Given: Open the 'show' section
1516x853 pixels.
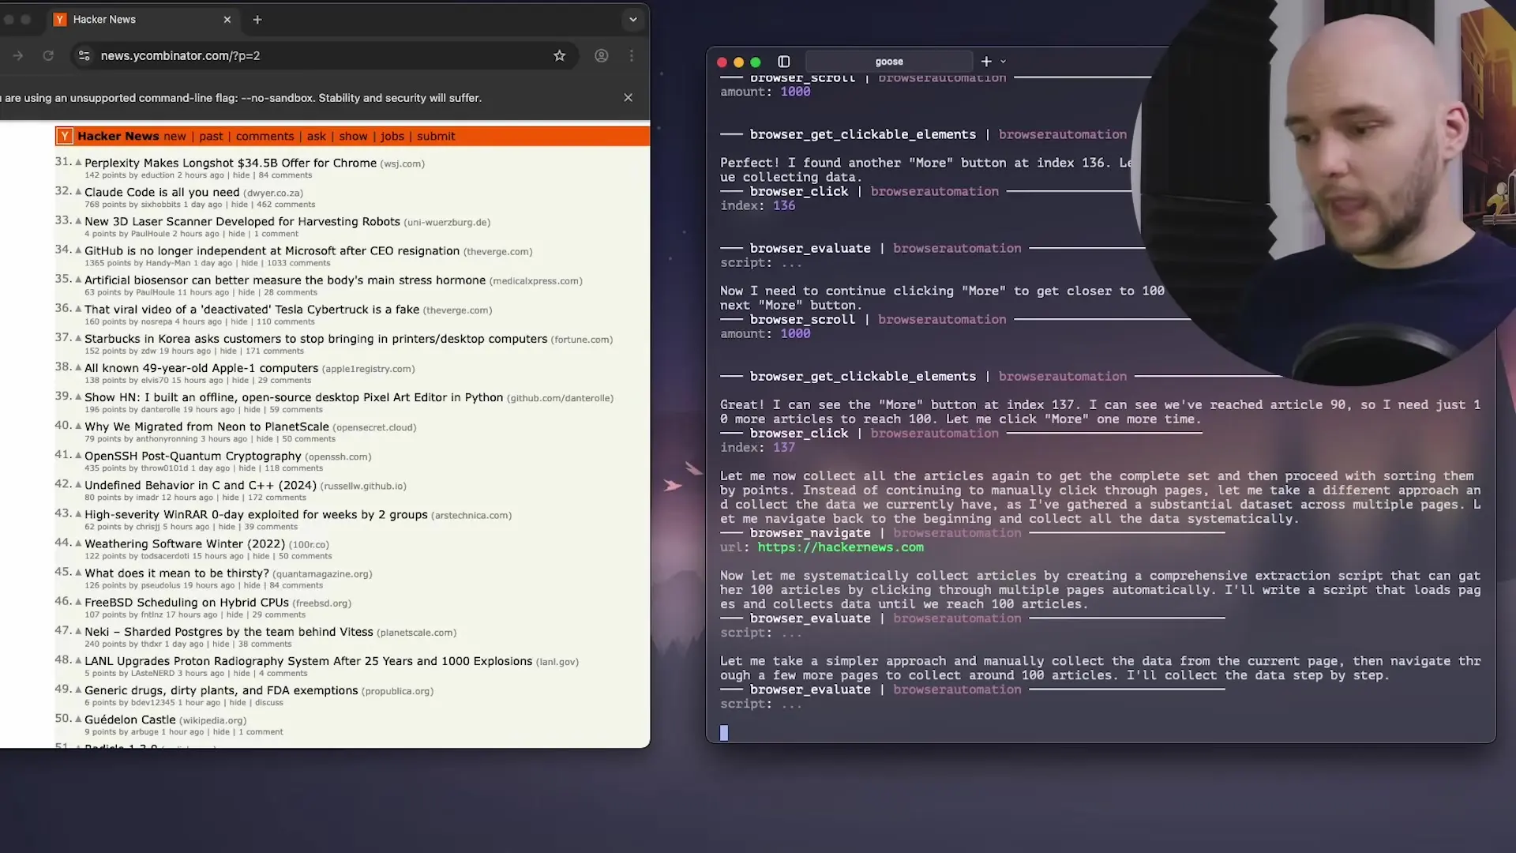Looking at the screenshot, I should (353, 136).
